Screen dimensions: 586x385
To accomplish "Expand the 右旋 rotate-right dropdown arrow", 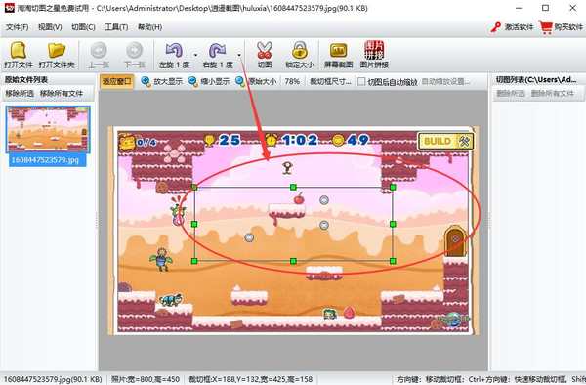I will pos(239,55).
